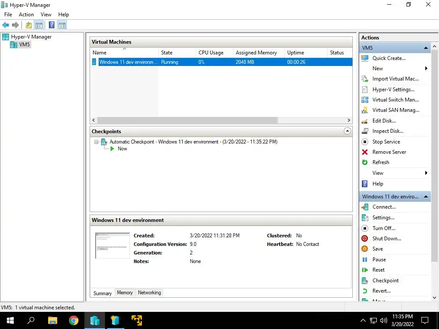This screenshot has width=439, height=329.
Task: Open the notification center icon
Action: 425,320
